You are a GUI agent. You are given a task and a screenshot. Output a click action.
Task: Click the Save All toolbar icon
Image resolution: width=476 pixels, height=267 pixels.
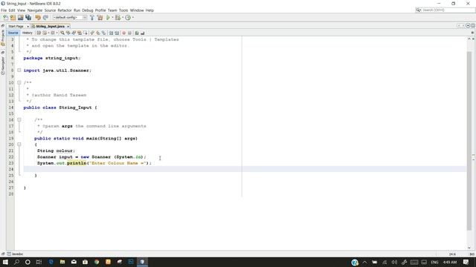click(28, 18)
